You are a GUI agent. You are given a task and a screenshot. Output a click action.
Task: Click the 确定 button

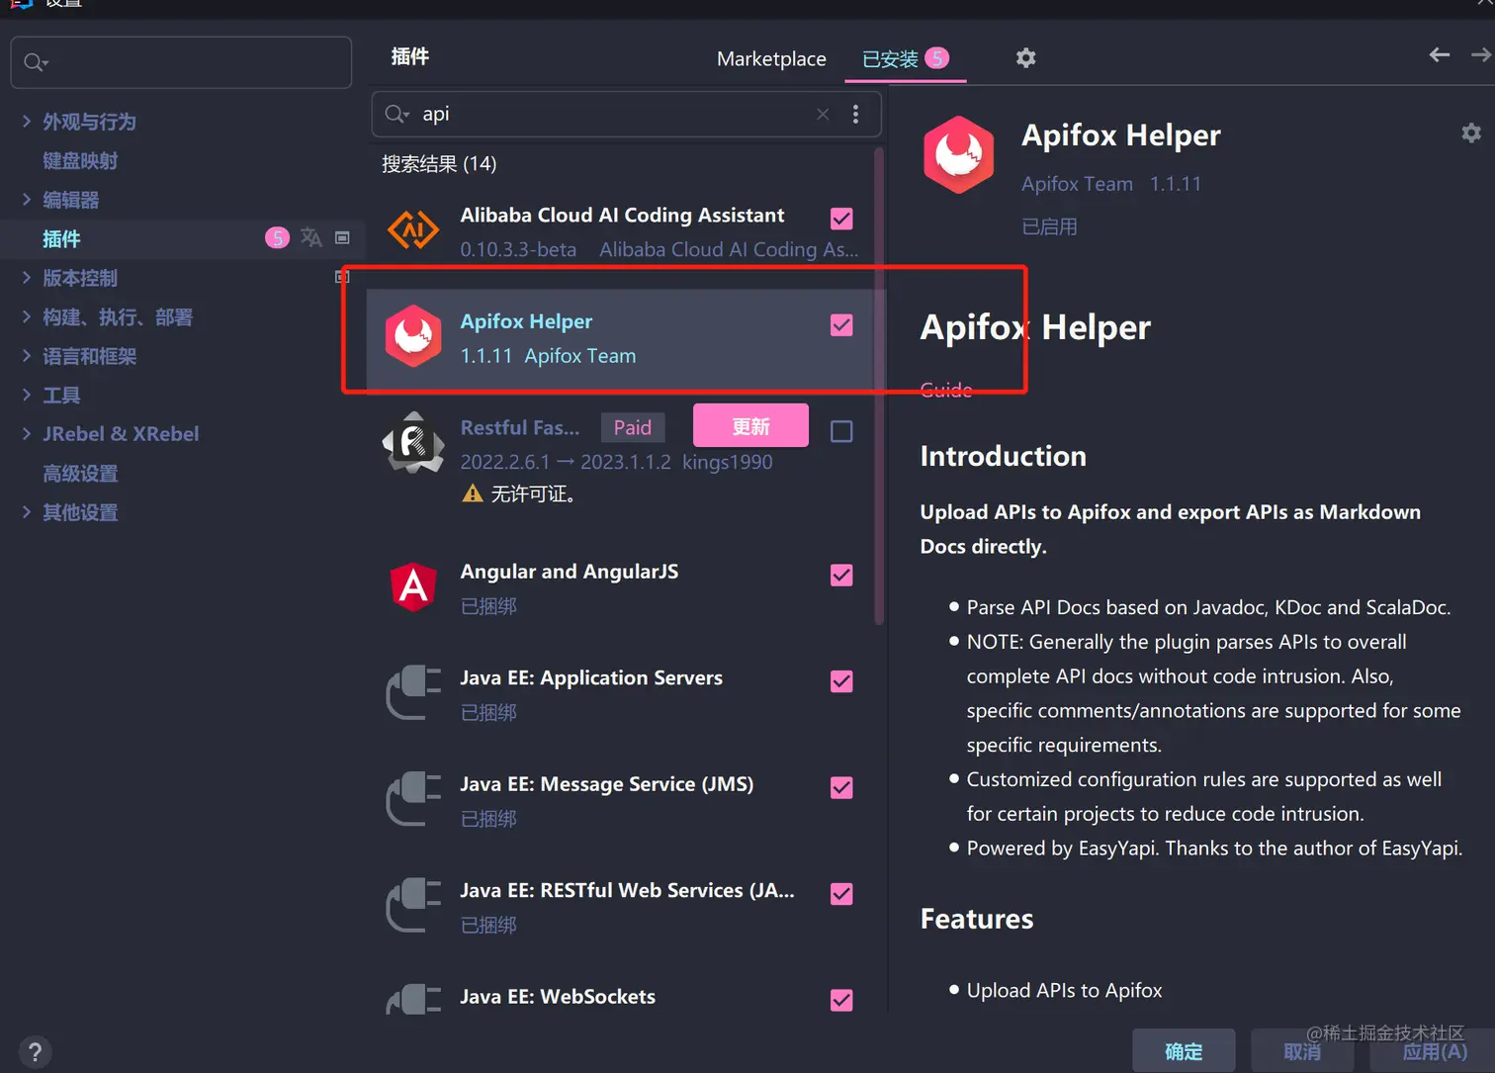point(1184,1051)
